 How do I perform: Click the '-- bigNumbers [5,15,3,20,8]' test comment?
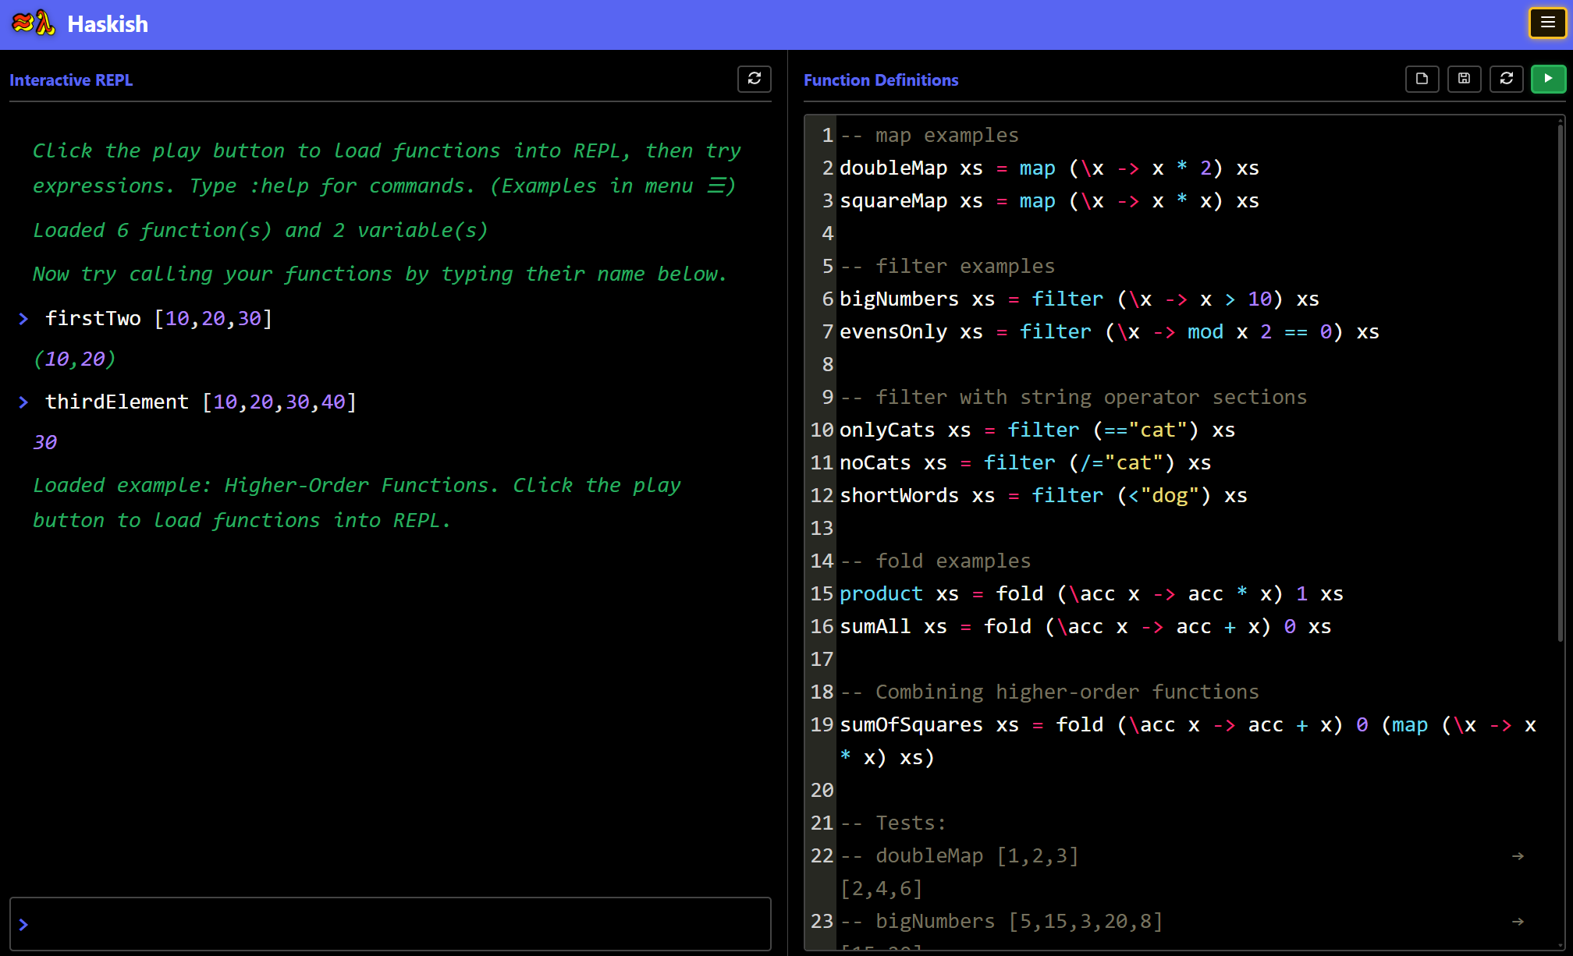1001,921
